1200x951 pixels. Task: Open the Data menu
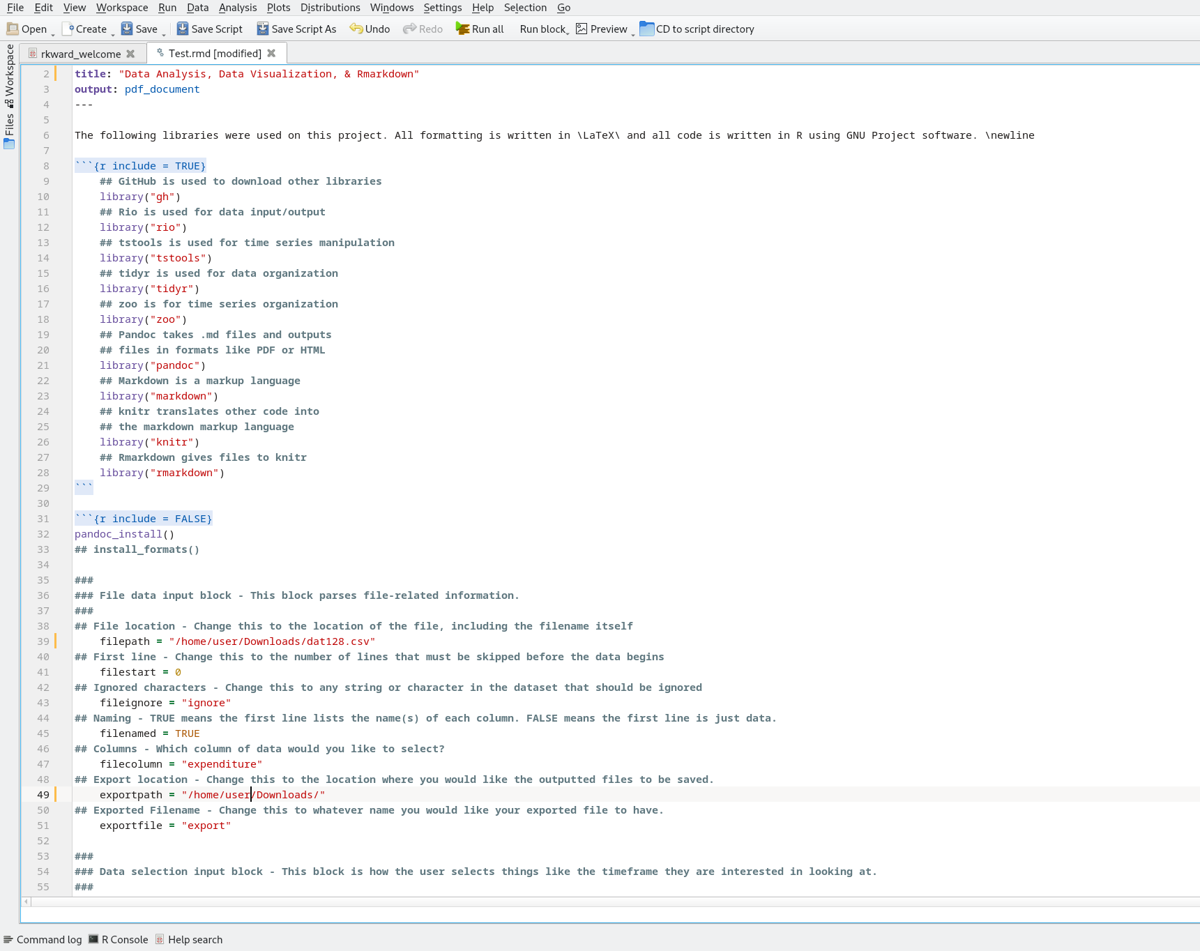(x=198, y=8)
